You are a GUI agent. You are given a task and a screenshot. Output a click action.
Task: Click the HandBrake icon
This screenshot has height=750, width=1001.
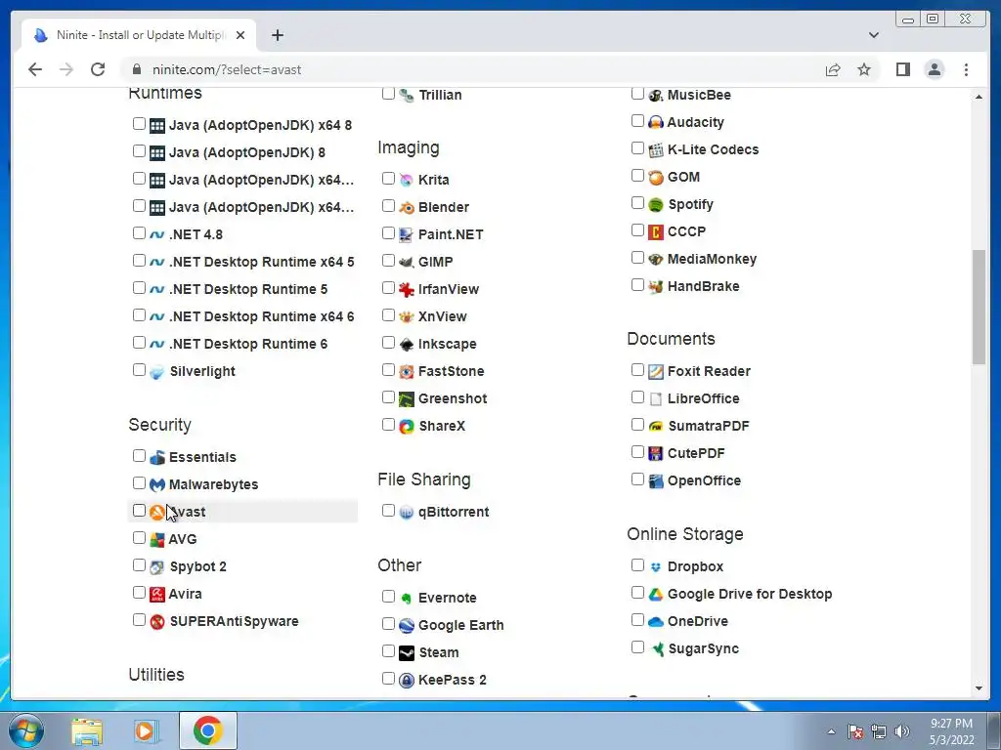656,287
